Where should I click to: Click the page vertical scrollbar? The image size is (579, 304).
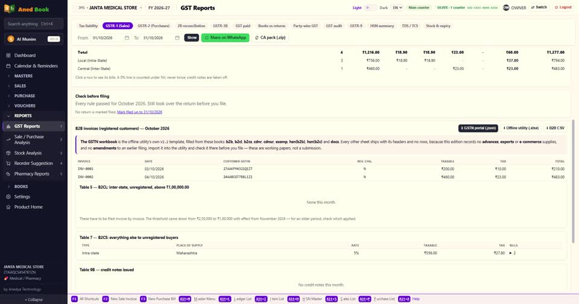click(573, 181)
